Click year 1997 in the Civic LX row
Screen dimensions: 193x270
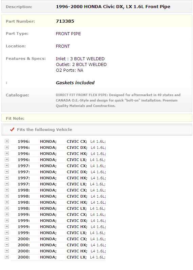point(24,184)
